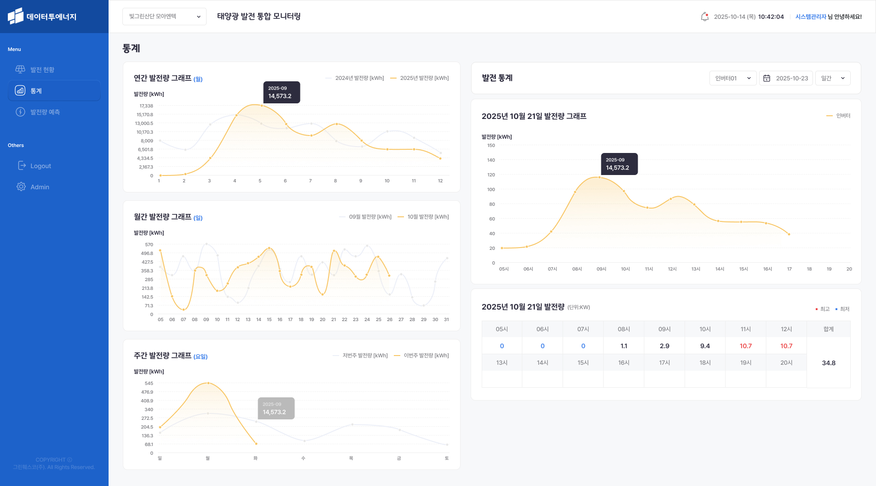Toggle the 저번주 발전량 legend series
876x486 pixels.
(x=360, y=356)
